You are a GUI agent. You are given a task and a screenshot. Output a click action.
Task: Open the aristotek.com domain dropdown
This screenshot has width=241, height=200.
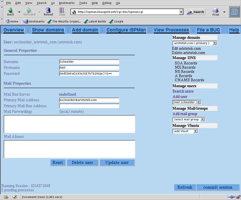(x=195, y=43)
